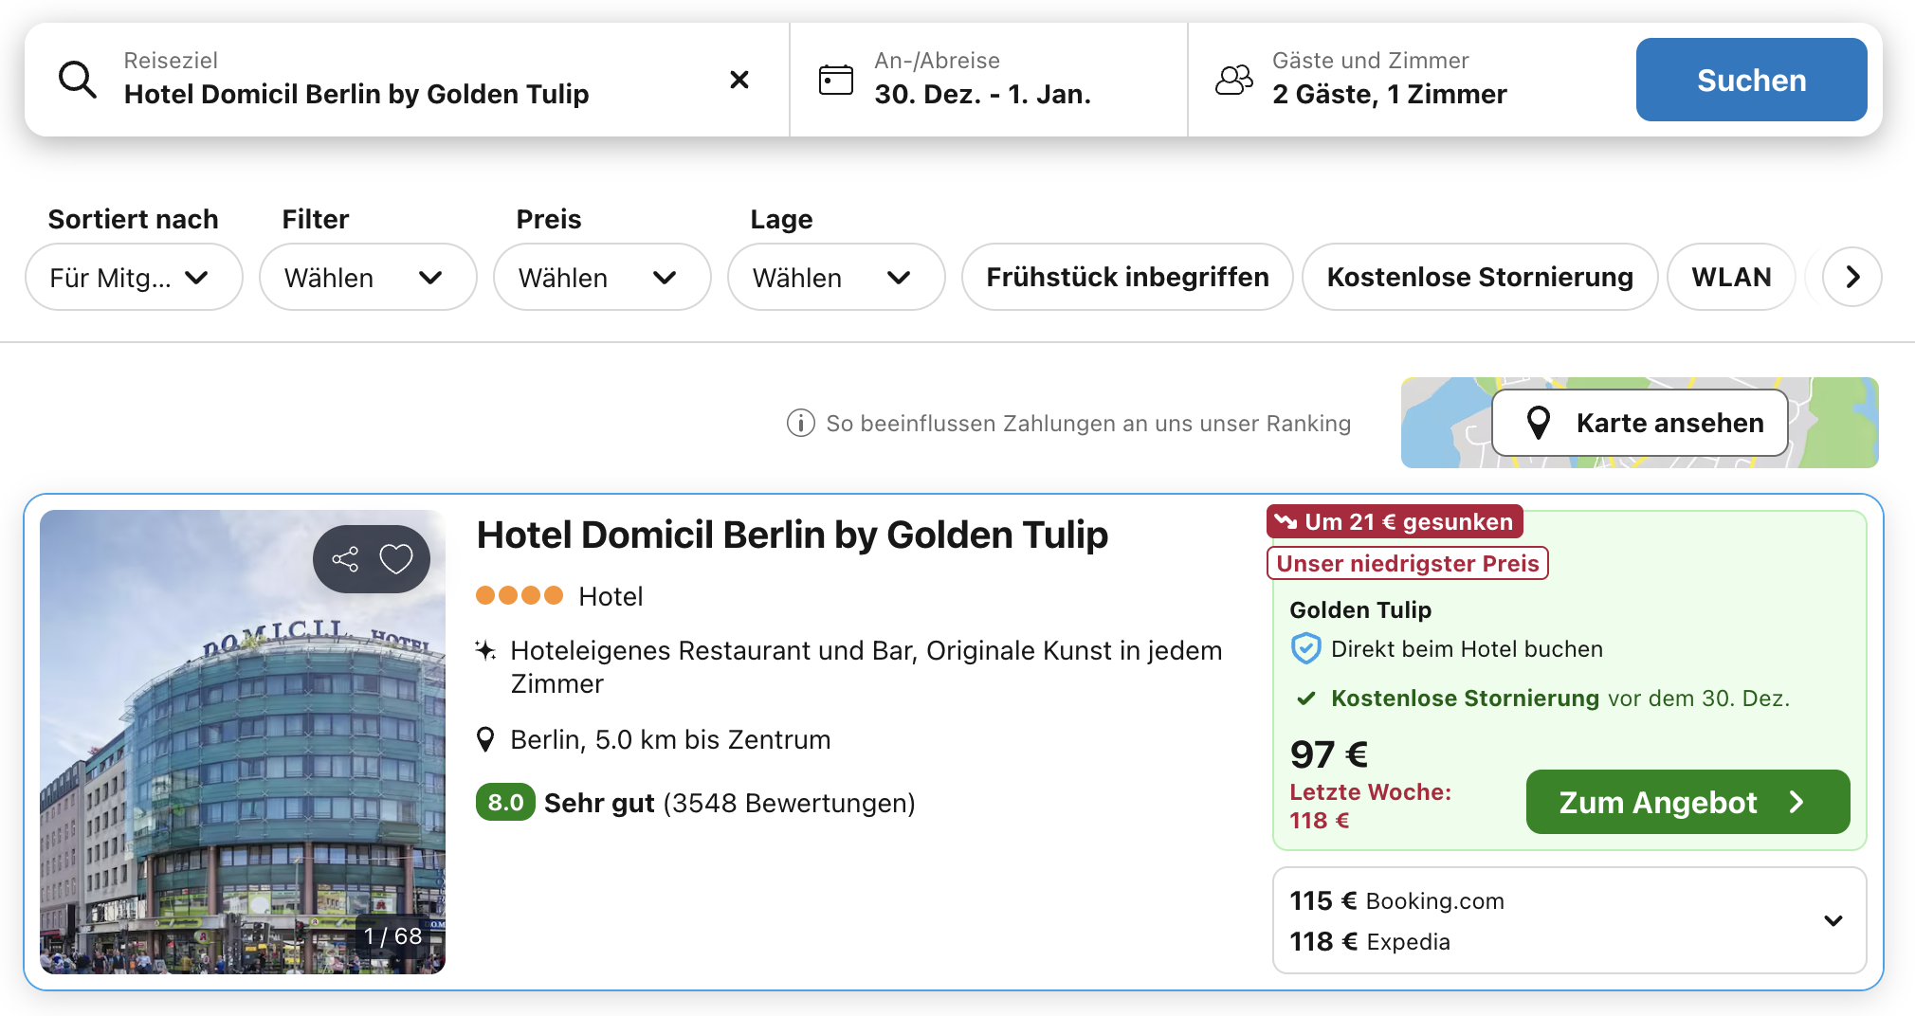Save hotel to favorites with heart
The width and height of the screenshot is (1915, 1016).
click(x=396, y=559)
